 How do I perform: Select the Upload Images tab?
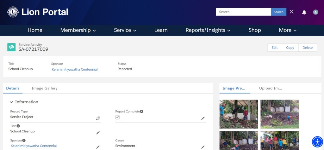271,88
